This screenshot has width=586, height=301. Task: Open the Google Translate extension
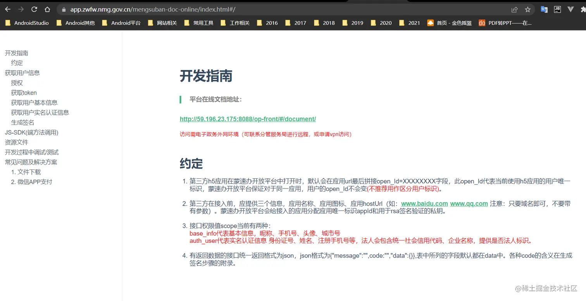coord(544,9)
